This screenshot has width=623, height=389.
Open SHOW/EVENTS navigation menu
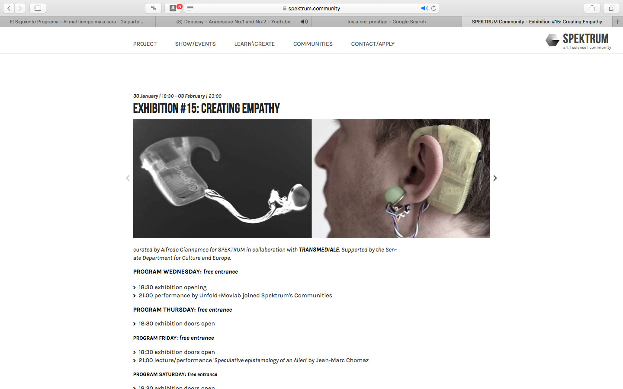pos(195,44)
